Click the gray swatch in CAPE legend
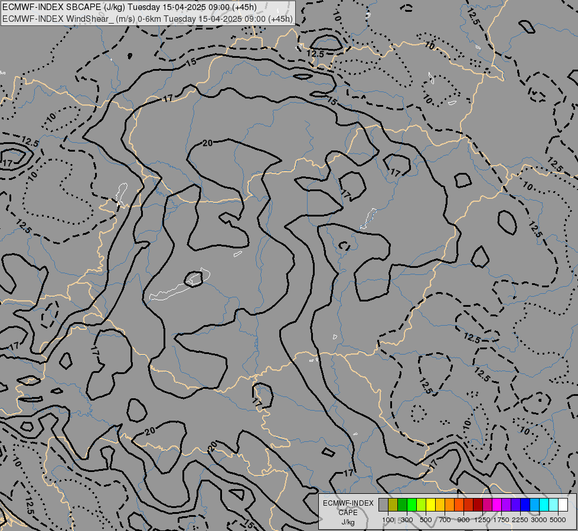Image resolution: width=578 pixels, height=531 pixels. click(x=383, y=505)
